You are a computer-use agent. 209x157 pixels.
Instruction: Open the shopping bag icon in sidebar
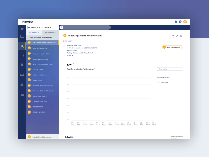point(22,64)
